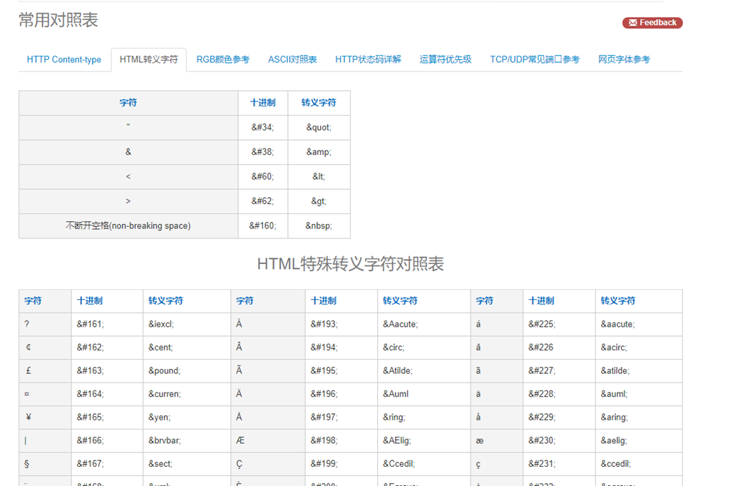This screenshot has width=730, height=486.
Task: Select the &gt; cell
Action: [319, 201]
